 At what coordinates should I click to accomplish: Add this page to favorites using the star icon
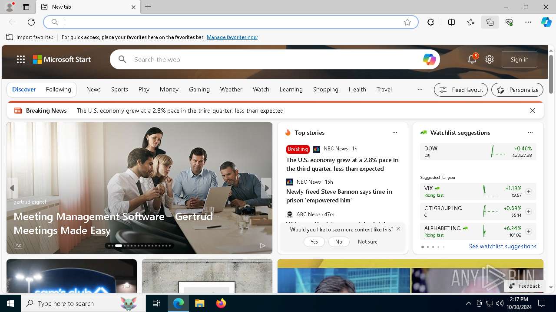(407, 22)
